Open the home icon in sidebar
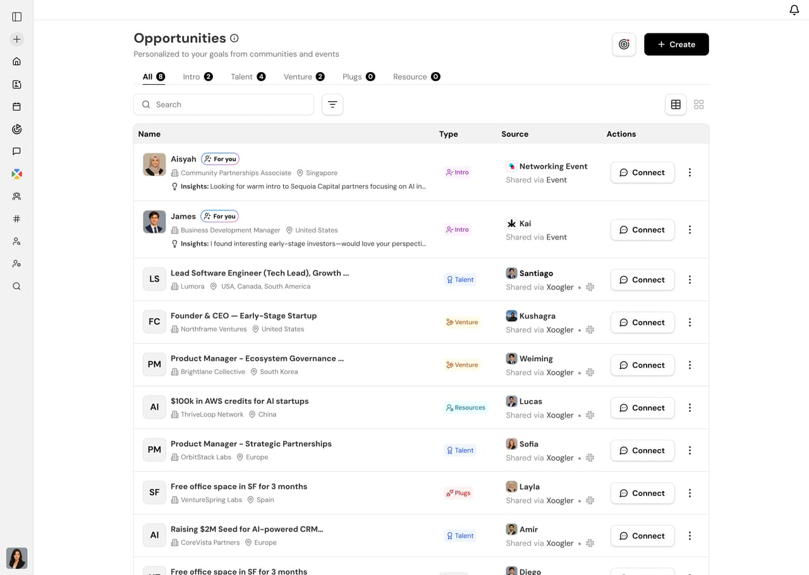 tap(17, 61)
